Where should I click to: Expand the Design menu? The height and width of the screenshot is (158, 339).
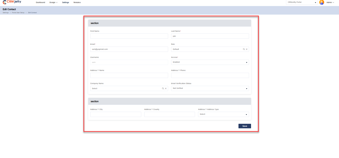54,3
